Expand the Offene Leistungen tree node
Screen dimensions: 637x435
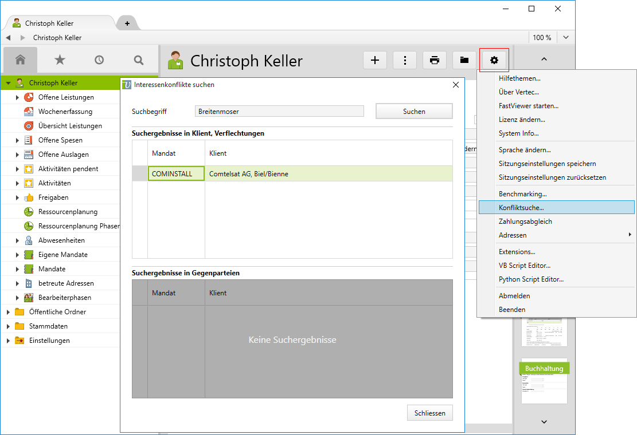click(17, 97)
